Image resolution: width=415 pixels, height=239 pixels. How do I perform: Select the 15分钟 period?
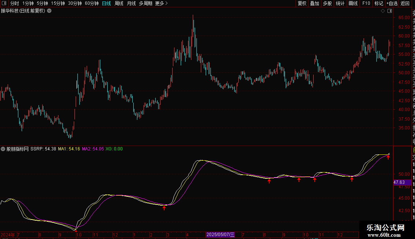[x=58, y=3]
